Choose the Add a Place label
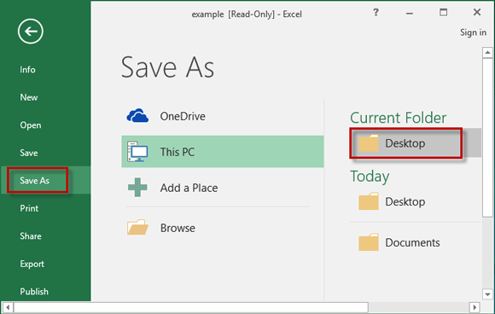This screenshot has height=314, width=495. (x=189, y=188)
